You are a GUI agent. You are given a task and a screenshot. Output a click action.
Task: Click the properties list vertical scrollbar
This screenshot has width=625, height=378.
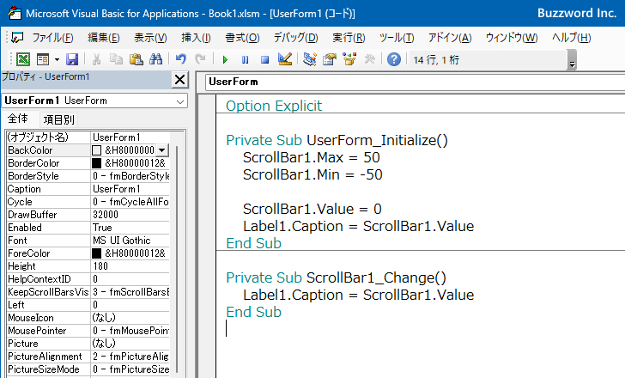[x=177, y=259]
